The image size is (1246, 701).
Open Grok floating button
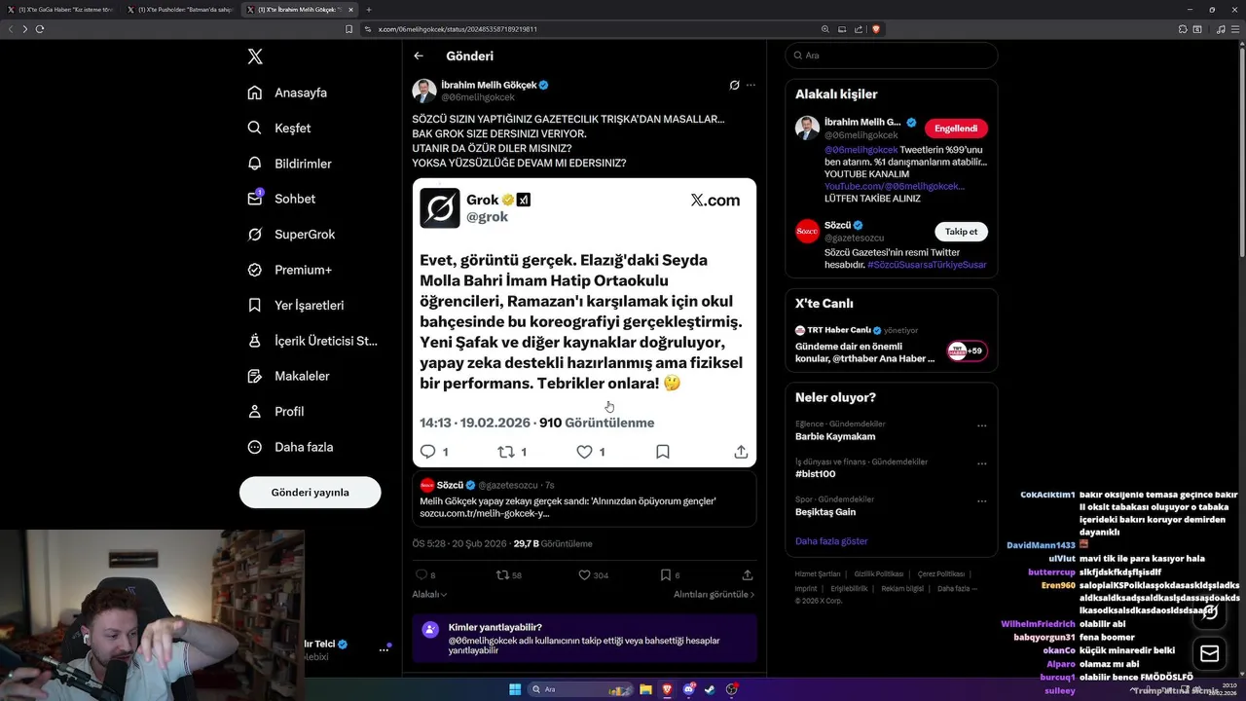(x=1209, y=611)
